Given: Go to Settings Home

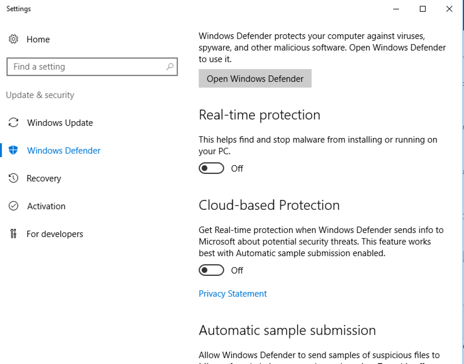Looking at the screenshot, I should point(38,39).
